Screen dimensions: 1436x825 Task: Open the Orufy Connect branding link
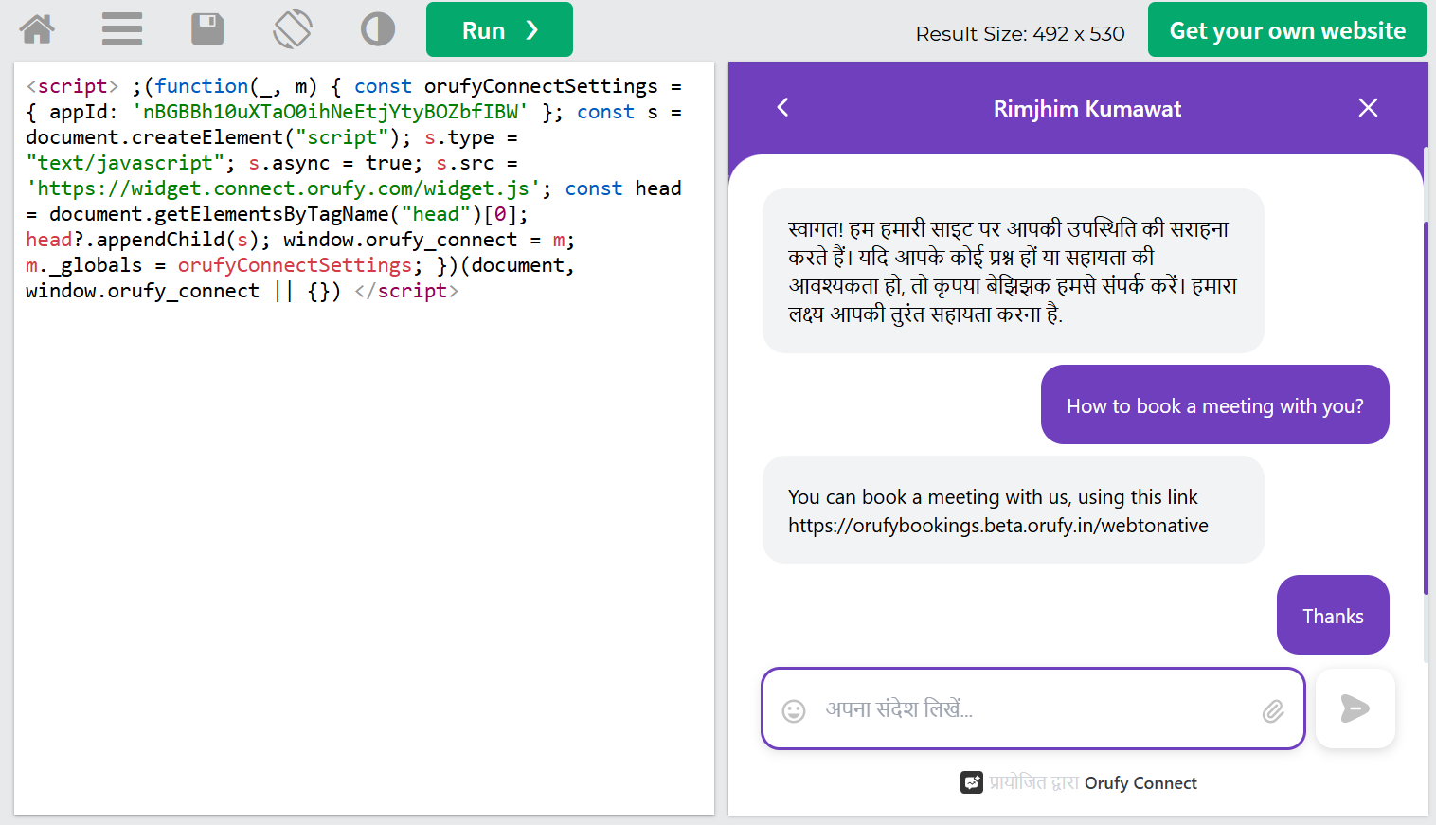pyautogui.click(x=1140, y=783)
